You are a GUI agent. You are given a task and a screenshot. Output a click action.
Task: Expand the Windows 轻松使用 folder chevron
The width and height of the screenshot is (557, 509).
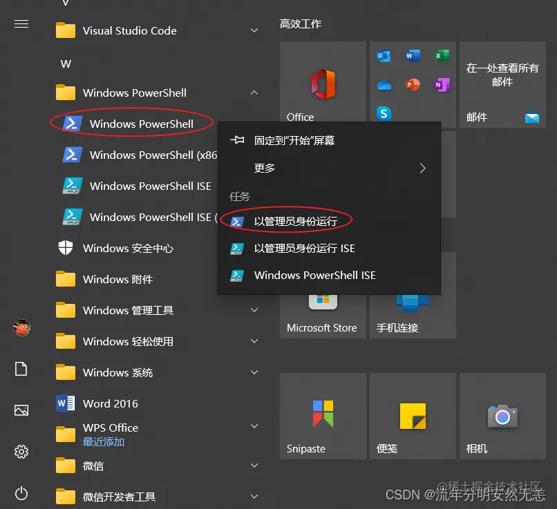(254, 341)
